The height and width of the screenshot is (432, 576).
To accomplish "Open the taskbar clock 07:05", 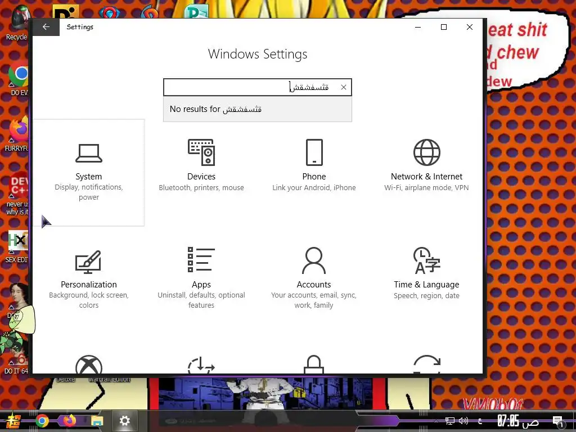I will pyautogui.click(x=517, y=421).
